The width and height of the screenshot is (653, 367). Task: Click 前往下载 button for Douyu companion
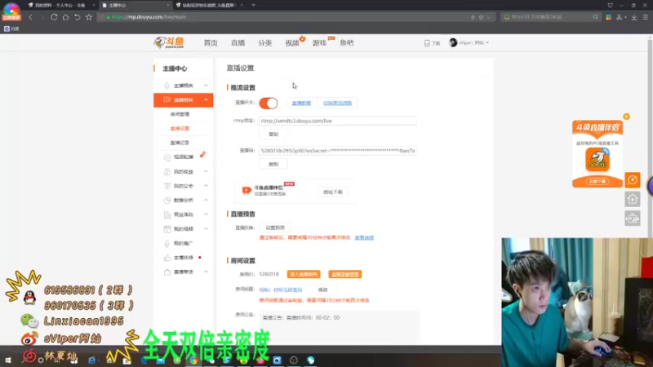333,192
